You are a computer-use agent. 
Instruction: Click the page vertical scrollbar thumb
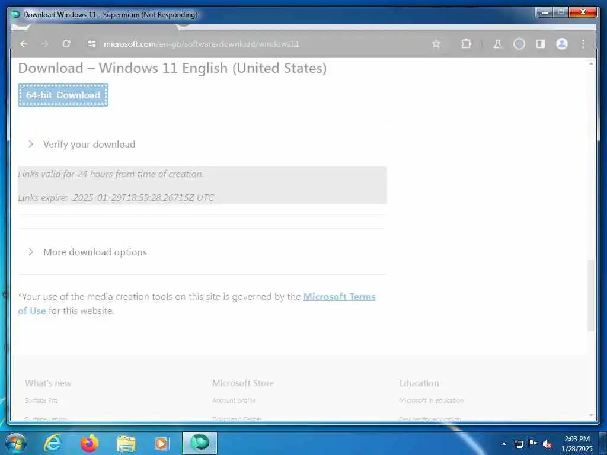[x=591, y=295]
